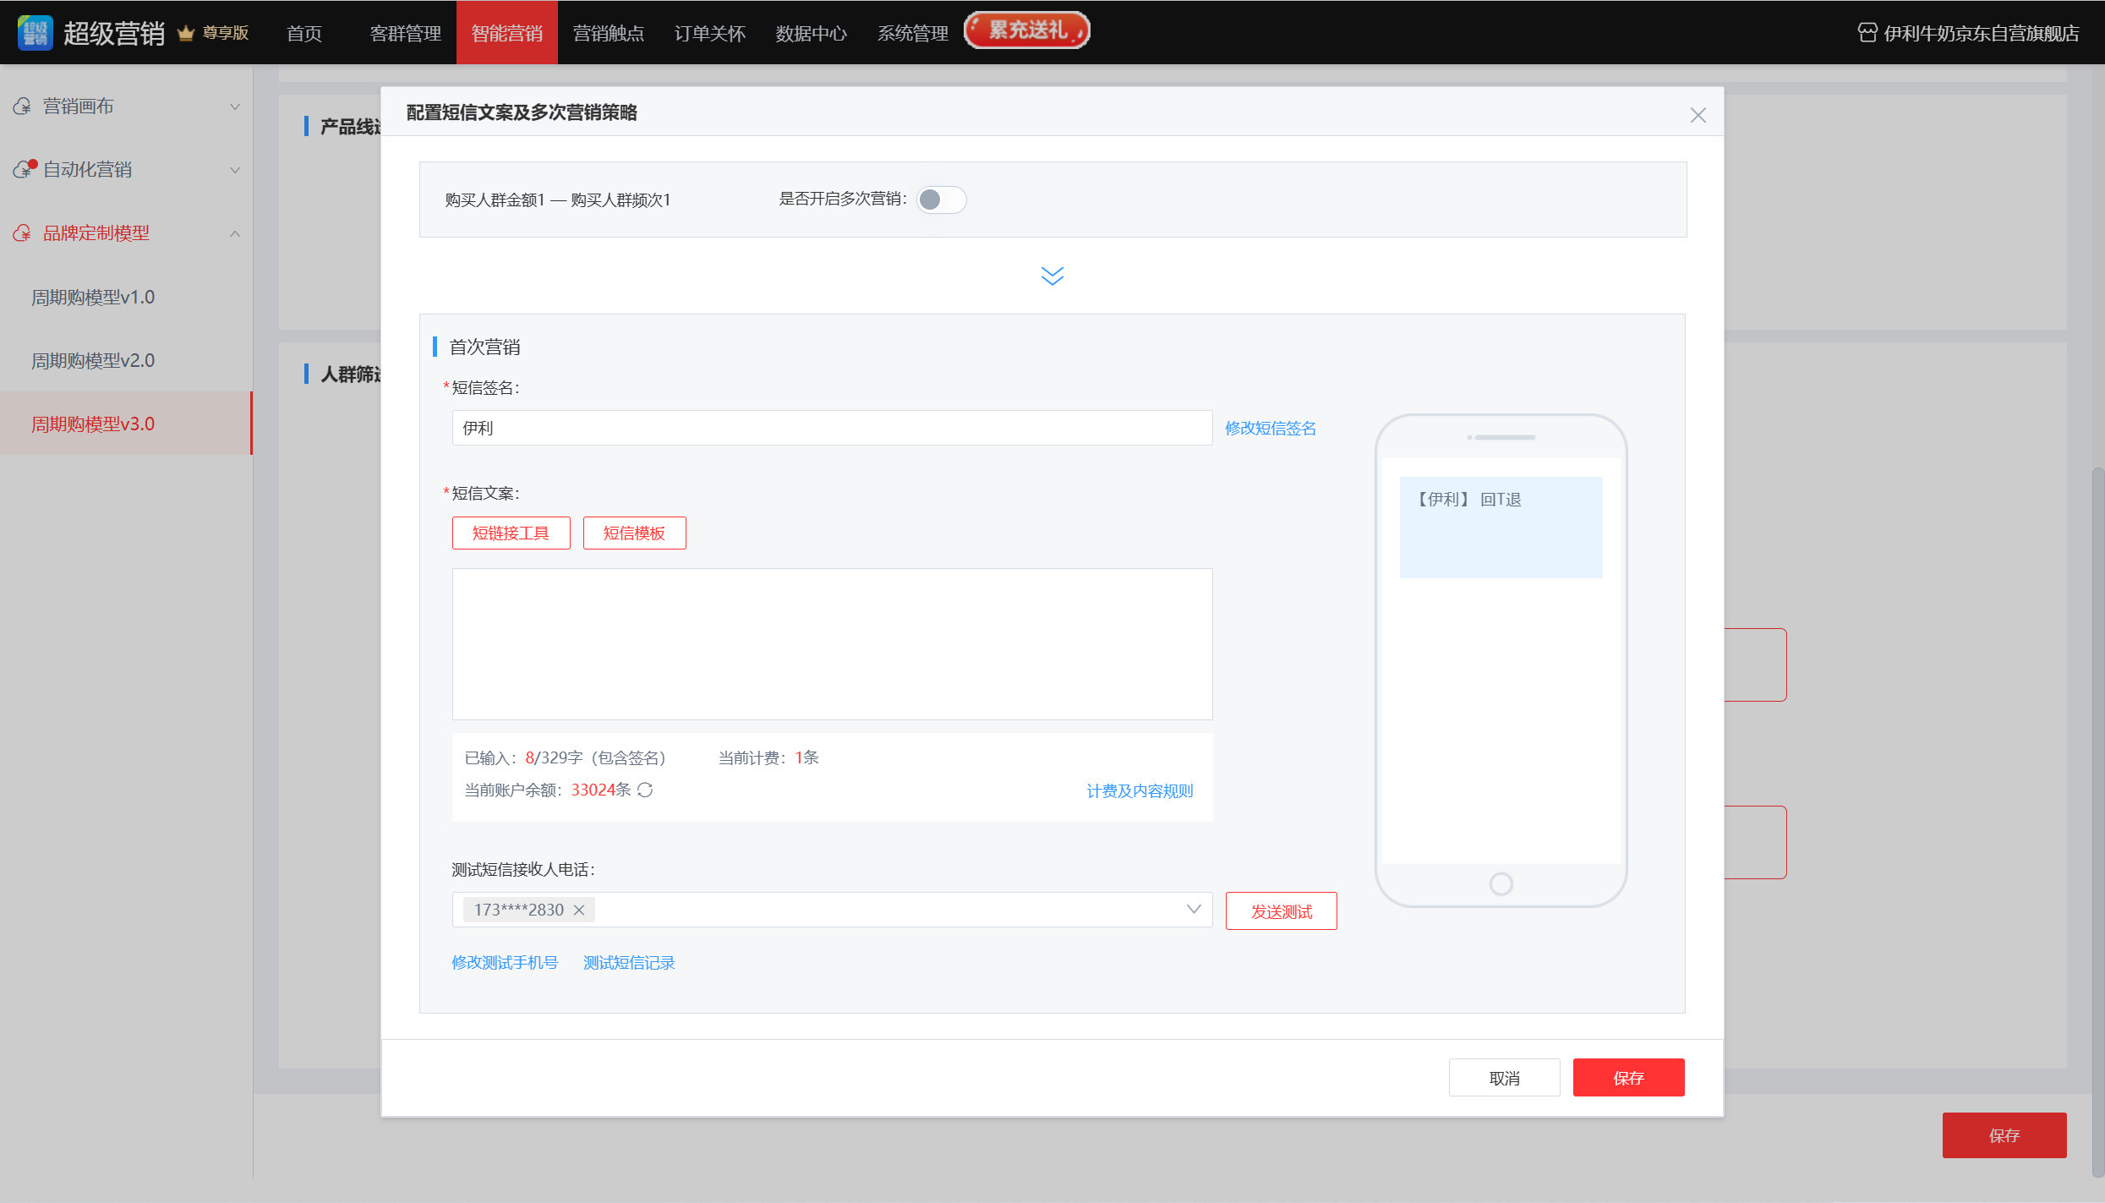Click the 短信模板 button
This screenshot has height=1203, width=2105.
[x=635, y=533]
